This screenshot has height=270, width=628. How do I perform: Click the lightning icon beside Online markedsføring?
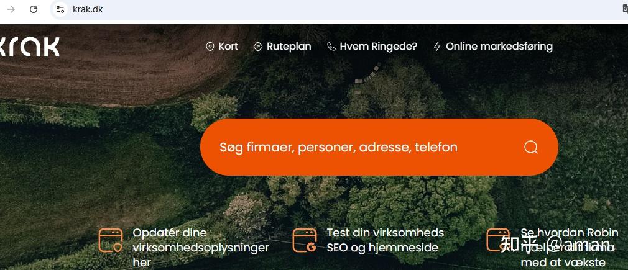(x=437, y=47)
